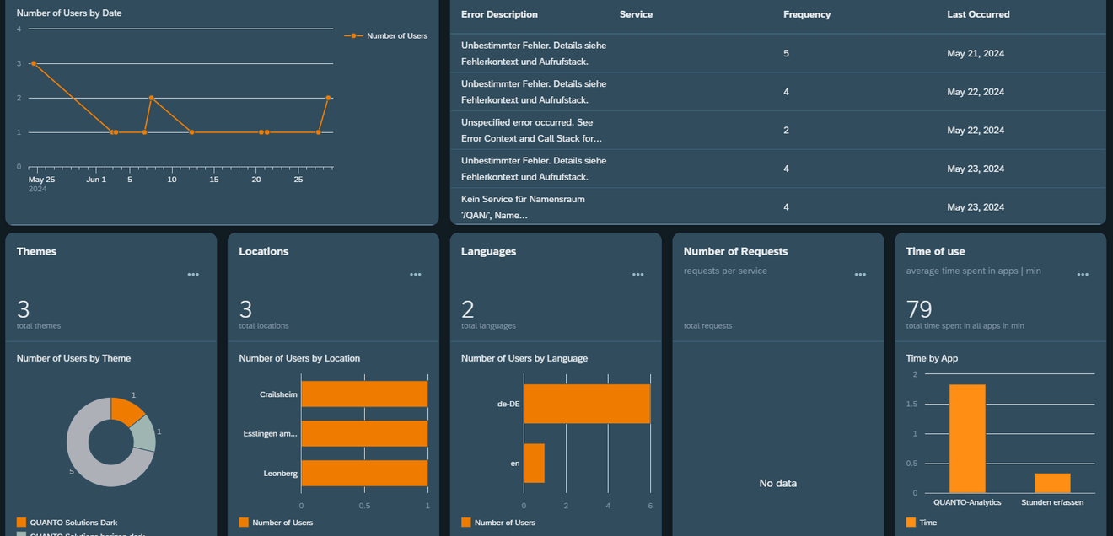1113x536 pixels.
Task: Click the first line chart point at value 3
Action: 33,63
